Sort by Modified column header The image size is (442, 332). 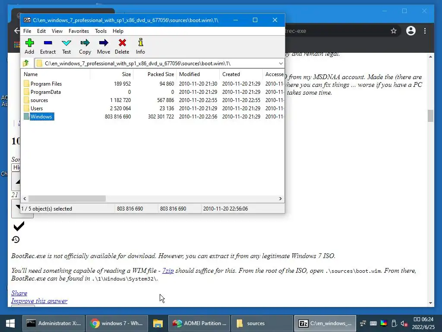click(x=198, y=74)
